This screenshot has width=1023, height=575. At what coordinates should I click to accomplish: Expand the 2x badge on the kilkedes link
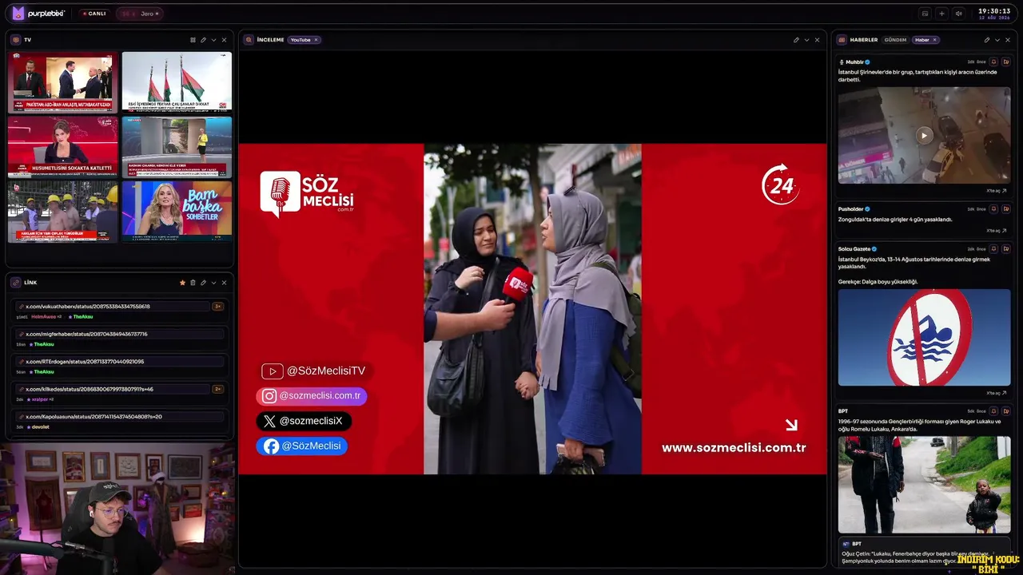(217, 389)
